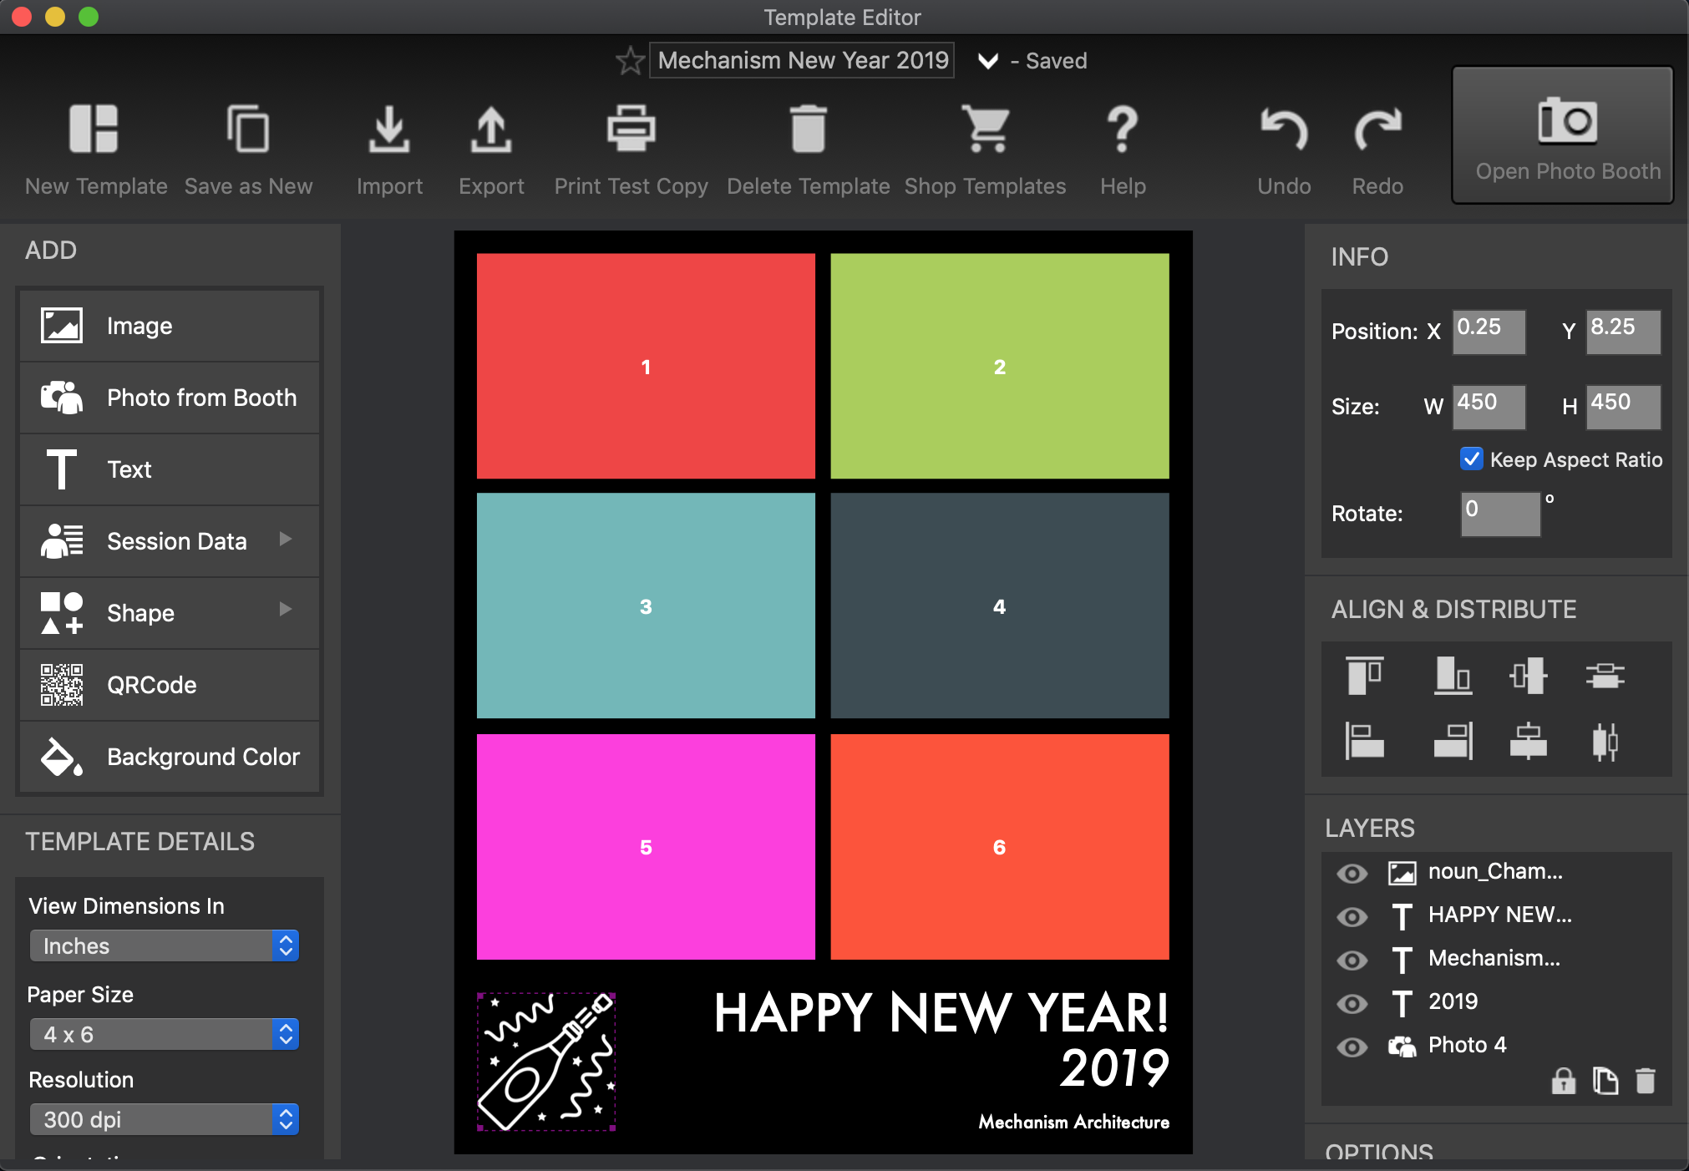Click the Export toolbar icon

491,129
